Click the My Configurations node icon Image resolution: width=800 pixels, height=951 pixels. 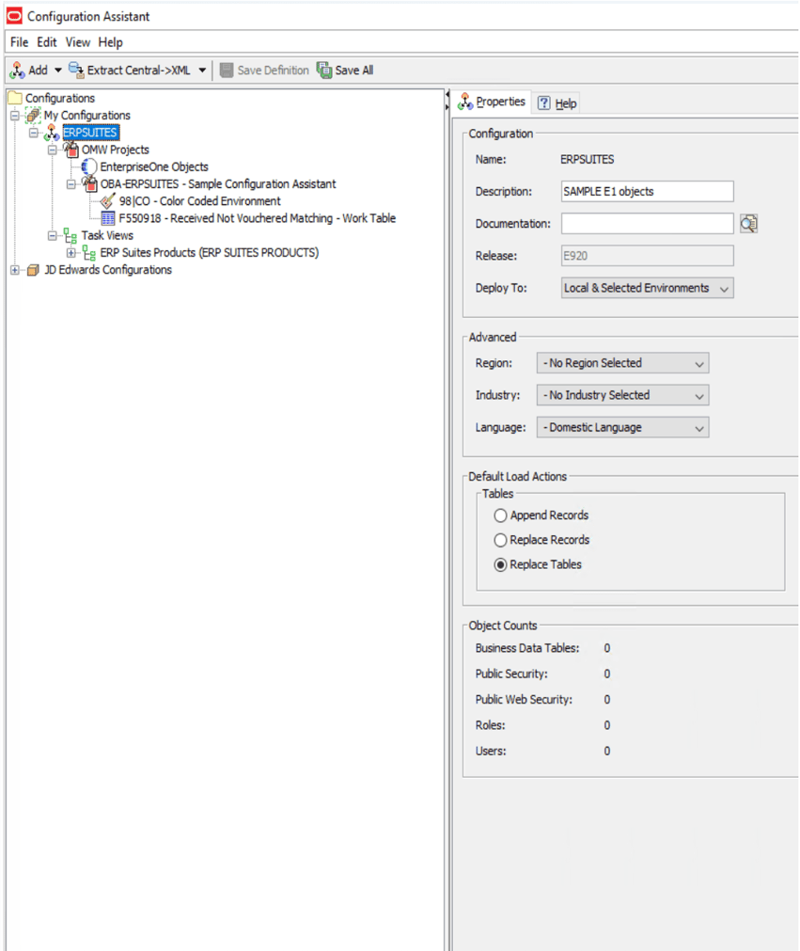click(x=33, y=115)
